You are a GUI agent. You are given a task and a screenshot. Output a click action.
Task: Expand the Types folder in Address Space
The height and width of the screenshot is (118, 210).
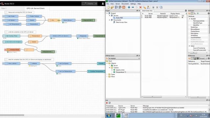pyautogui.click(x=107, y=74)
